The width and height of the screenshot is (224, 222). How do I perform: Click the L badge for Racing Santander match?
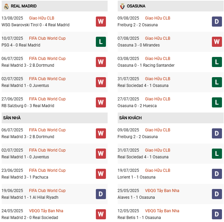[217, 62]
